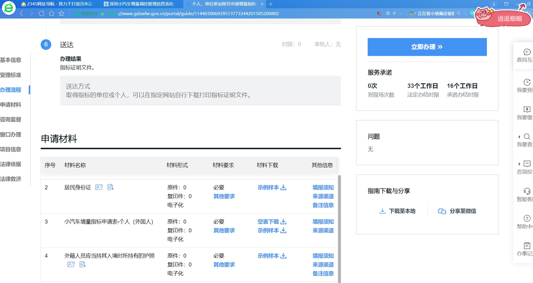Open the 办事记录 clipboard icon

[527, 245]
